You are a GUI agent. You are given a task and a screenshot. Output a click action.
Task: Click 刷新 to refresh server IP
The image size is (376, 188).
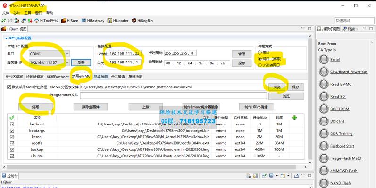(x=81, y=63)
